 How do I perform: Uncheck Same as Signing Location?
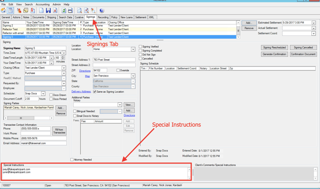pyautogui.click(x=95, y=92)
